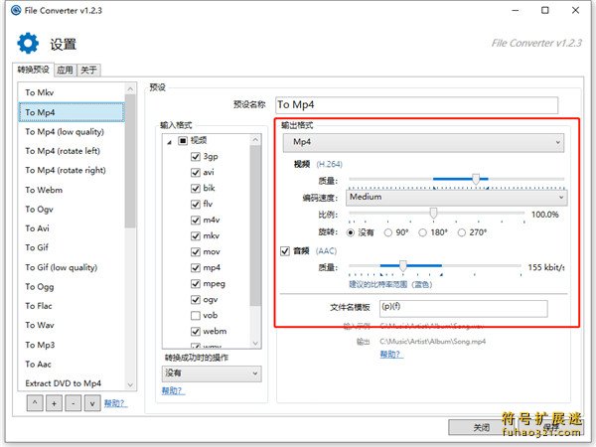Uncheck the webm input format

196,331
